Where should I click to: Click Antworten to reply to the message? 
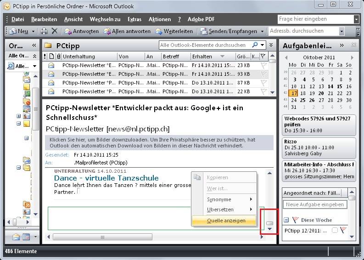click(x=82, y=31)
